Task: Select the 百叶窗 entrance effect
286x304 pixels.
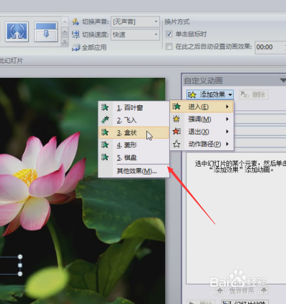Action: (x=134, y=108)
